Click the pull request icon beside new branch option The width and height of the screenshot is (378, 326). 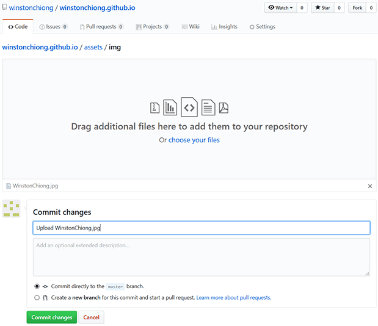(x=45, y=298)
